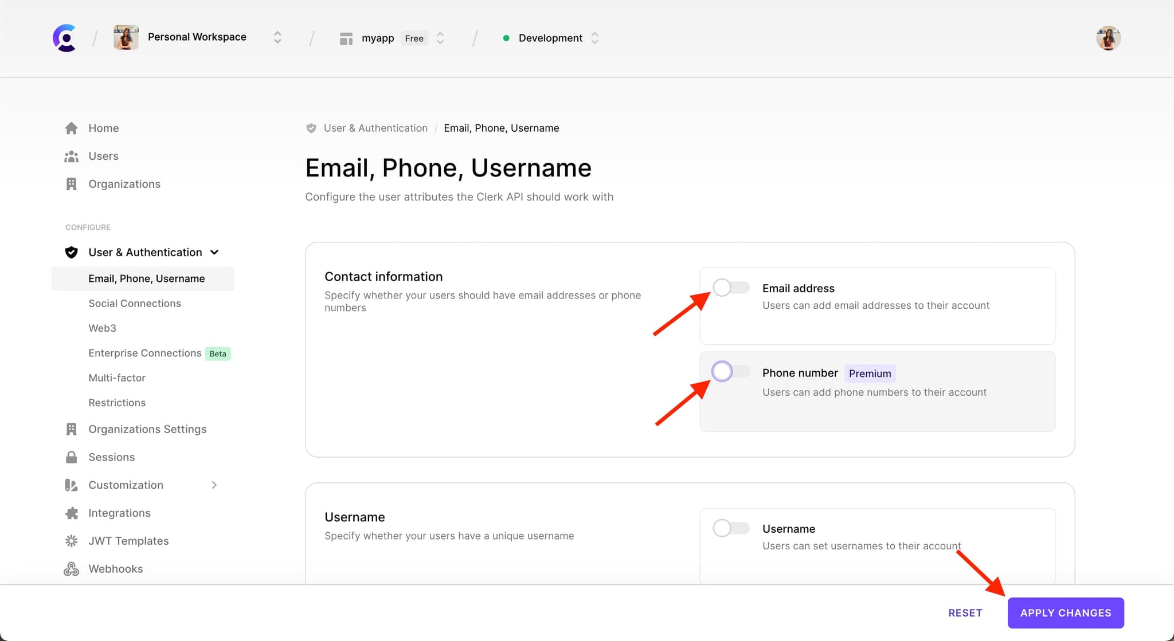Click the Reset button
Image resolution: width=1174 pixels, height=641 pixels.
coord(965,612)
